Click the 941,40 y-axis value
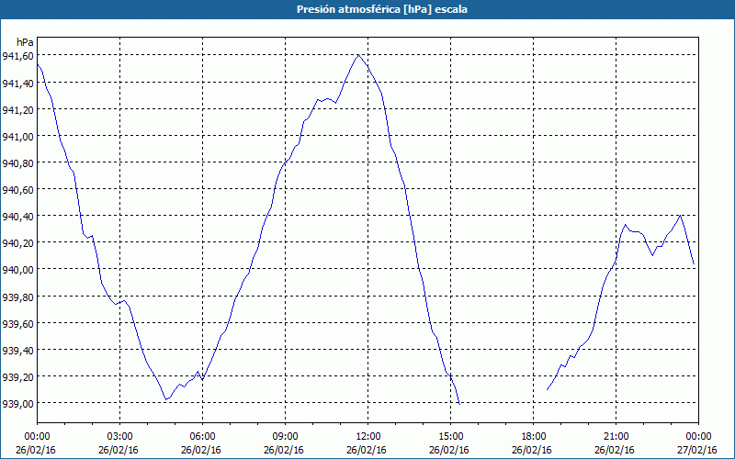735x459 pixels. (18, 84)
